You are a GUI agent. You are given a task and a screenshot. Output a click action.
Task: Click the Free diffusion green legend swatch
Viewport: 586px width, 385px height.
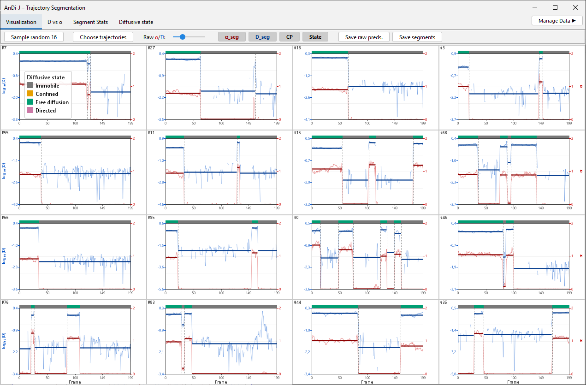click(30, 102)
